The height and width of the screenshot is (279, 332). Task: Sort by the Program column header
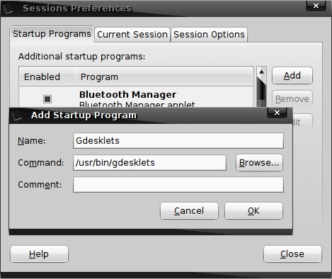point(164,77)
